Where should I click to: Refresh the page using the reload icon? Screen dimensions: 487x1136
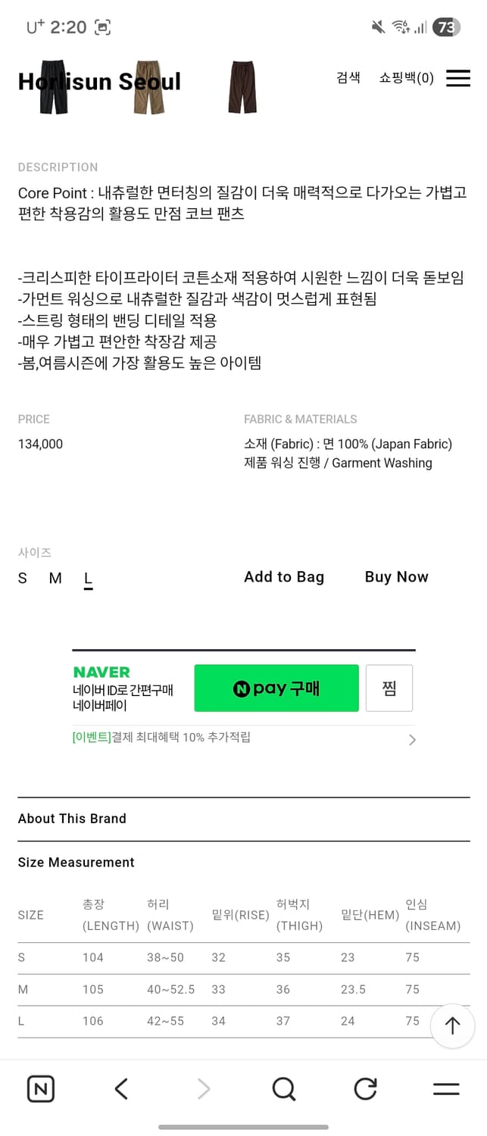[365, 1088]
